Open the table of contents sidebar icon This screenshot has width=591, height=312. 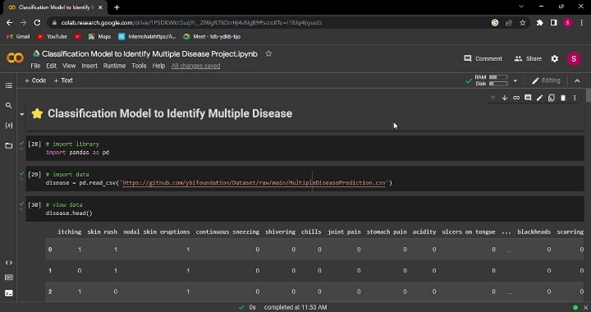tap(9, 86)
